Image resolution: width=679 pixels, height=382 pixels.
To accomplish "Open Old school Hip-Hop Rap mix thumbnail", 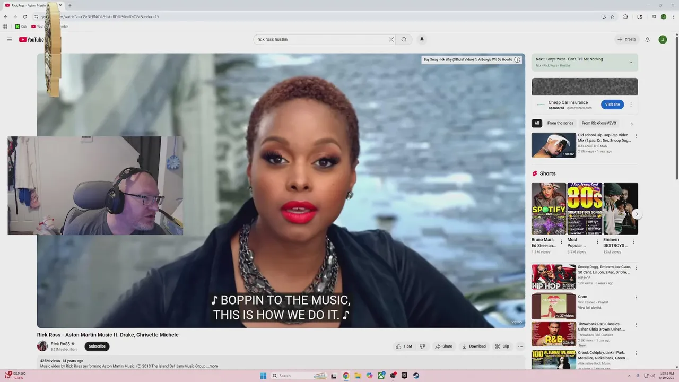I will pyautogui.click(x=554, y=145).
